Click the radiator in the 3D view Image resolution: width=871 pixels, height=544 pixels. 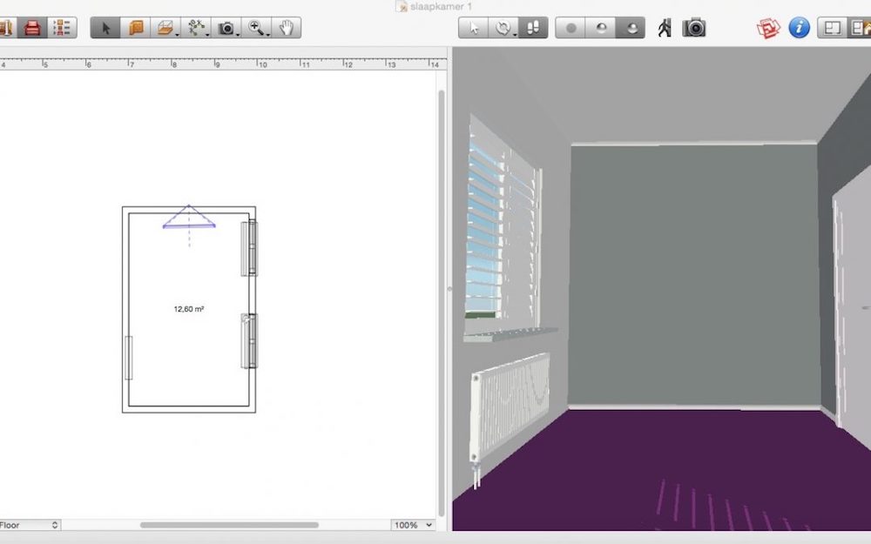point(510,412)
